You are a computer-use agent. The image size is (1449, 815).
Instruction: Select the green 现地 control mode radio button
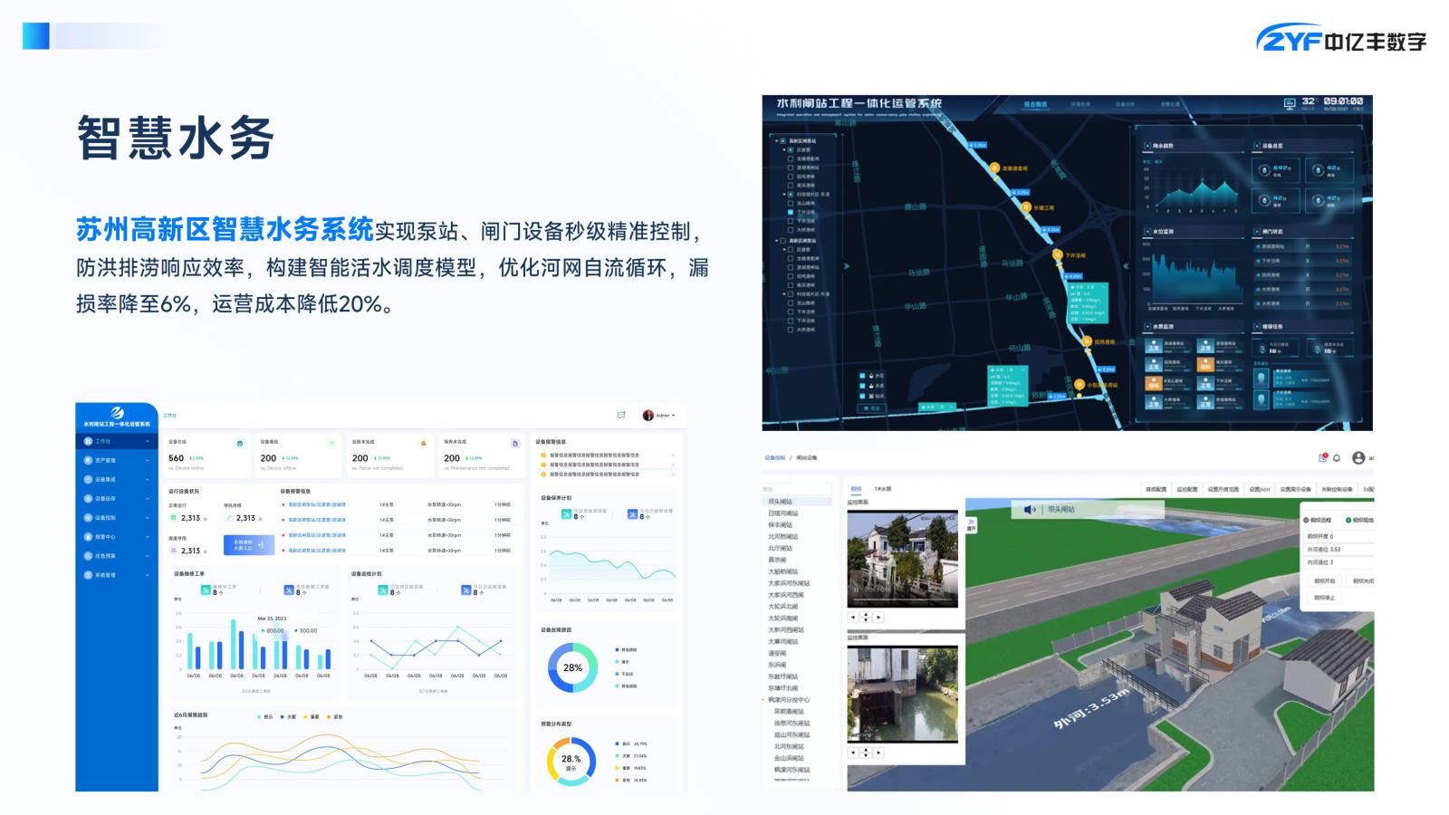[1348, 521]
